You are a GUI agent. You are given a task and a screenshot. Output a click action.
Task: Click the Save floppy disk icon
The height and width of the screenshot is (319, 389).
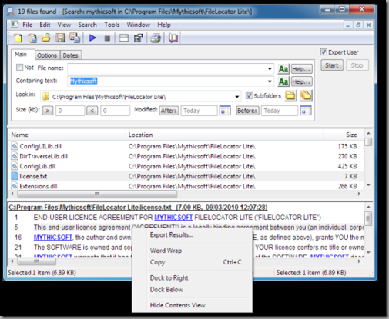point(60,38)
